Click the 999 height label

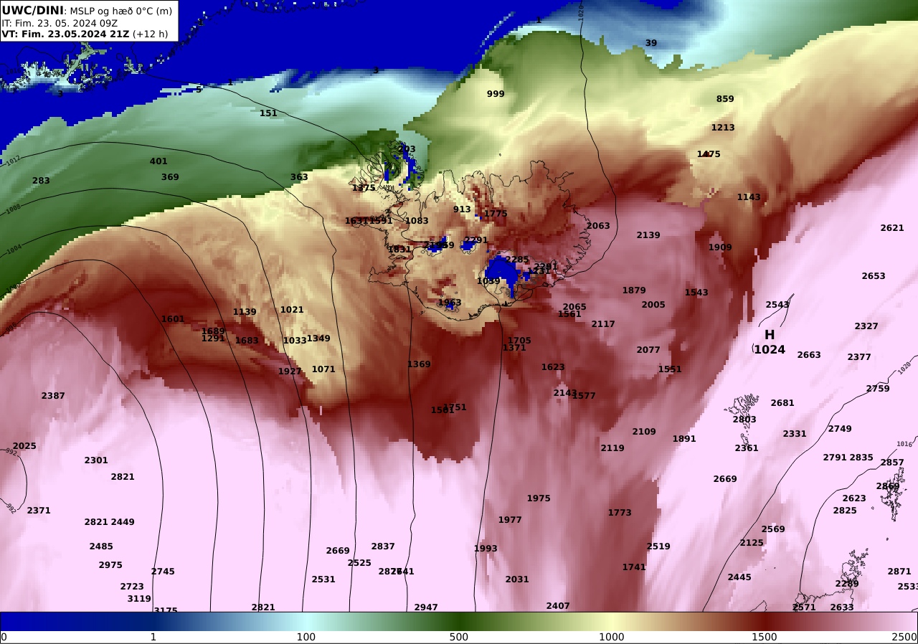[496, 94]
